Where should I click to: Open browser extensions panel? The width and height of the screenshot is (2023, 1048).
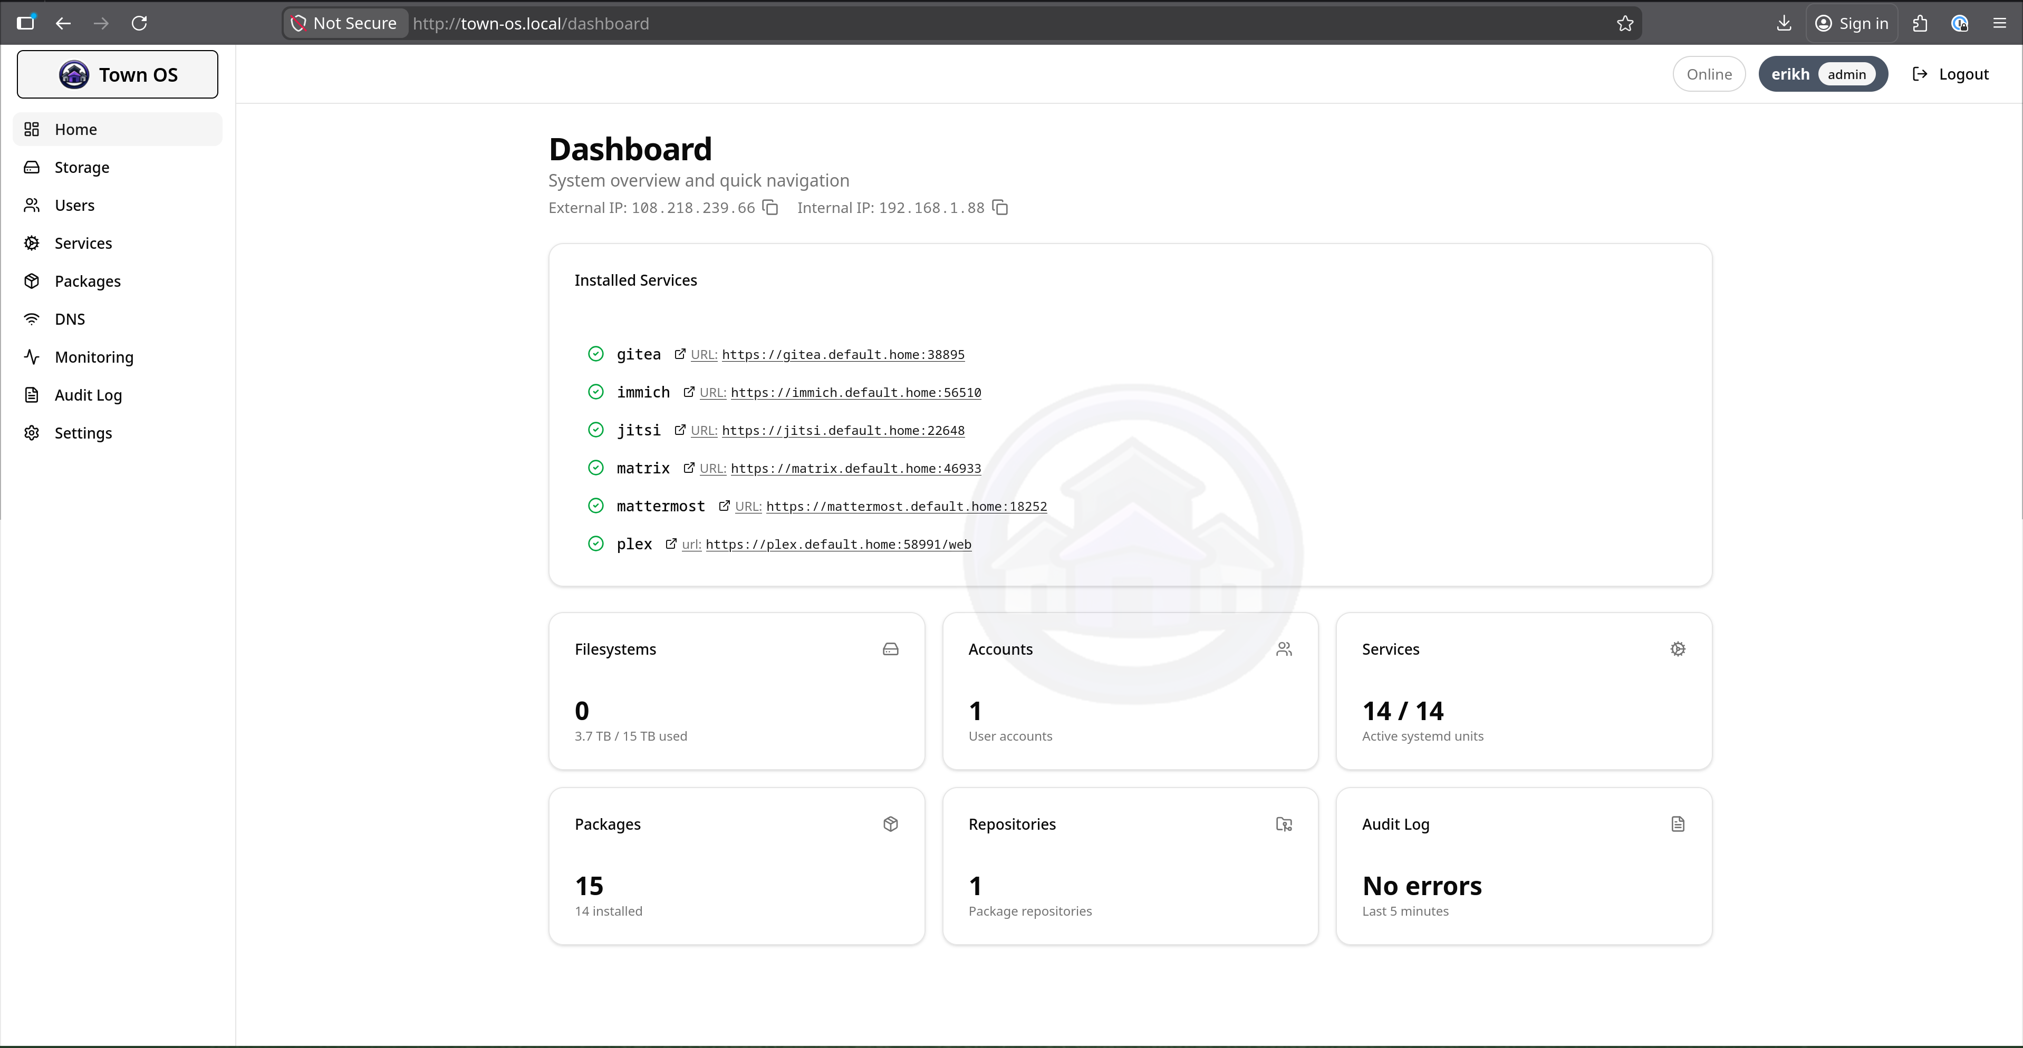coord(1920,24)
